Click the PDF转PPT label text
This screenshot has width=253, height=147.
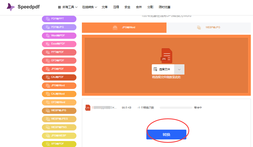click(57, 19)
